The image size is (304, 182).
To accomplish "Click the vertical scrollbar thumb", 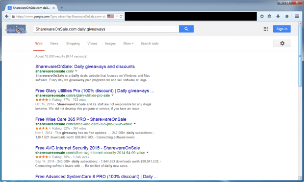I will point(300,56).
